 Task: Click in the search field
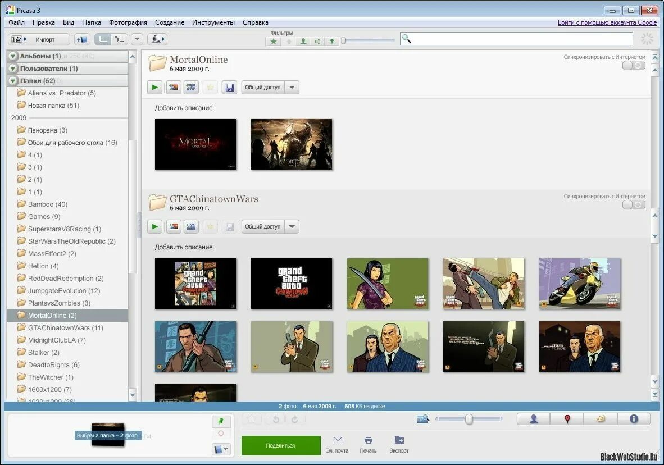[x=517, y=39]
